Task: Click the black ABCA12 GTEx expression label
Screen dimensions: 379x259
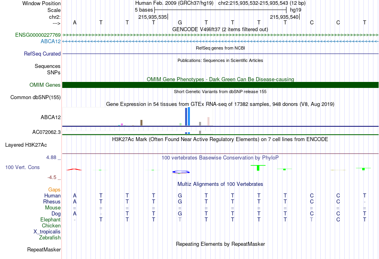Action: click(51, 117)
